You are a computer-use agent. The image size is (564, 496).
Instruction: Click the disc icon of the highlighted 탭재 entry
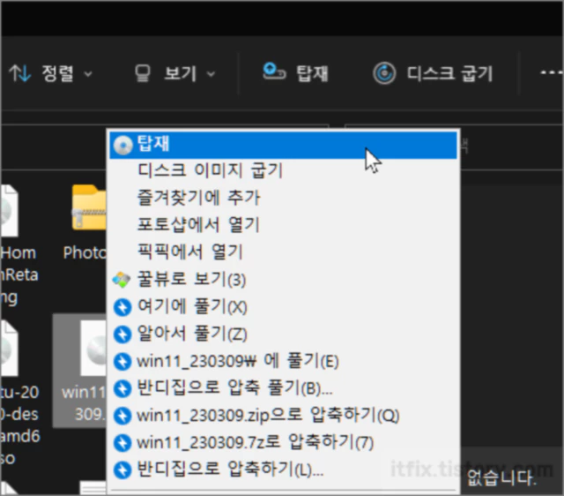pyautogui.click(x=122, y=146)
